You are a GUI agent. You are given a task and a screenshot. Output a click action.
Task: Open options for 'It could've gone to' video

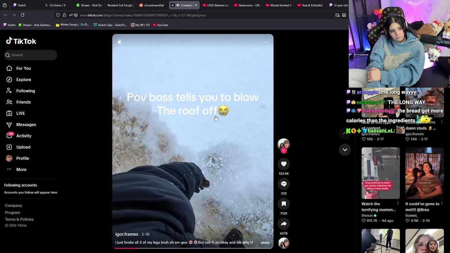point(442,203)
